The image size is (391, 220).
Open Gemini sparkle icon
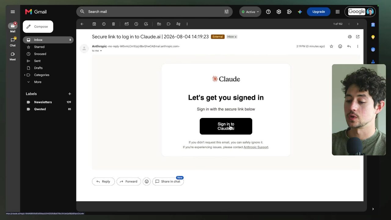point(300,12)
